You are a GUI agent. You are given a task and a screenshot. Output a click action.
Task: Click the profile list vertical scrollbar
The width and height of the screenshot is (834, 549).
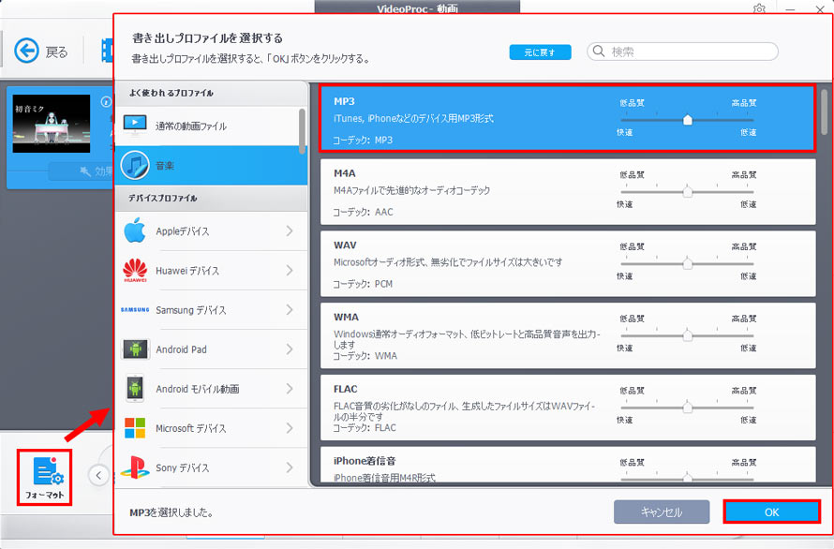point(824,111)
